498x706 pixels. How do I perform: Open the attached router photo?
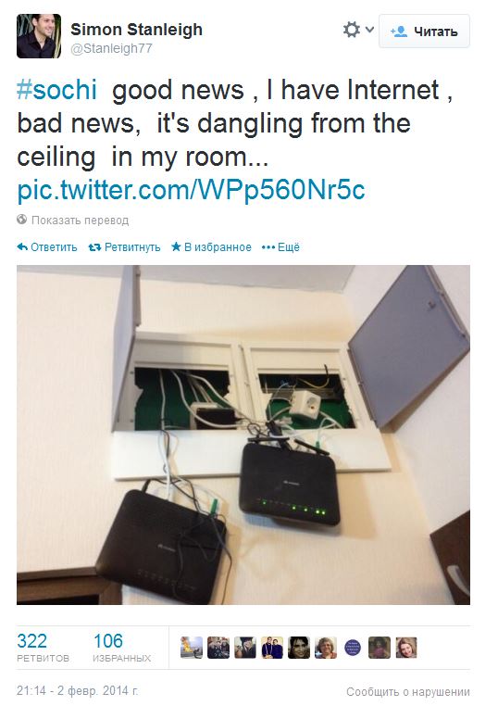pyautogui.click(x=243, y=435)
